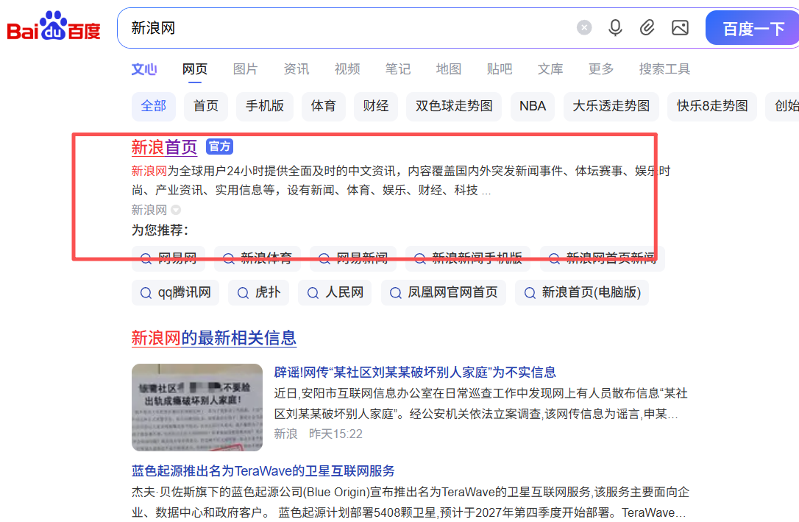Select the 全部 filter chip
Viewport: 799px width, 522px height.
click(153, 106)
